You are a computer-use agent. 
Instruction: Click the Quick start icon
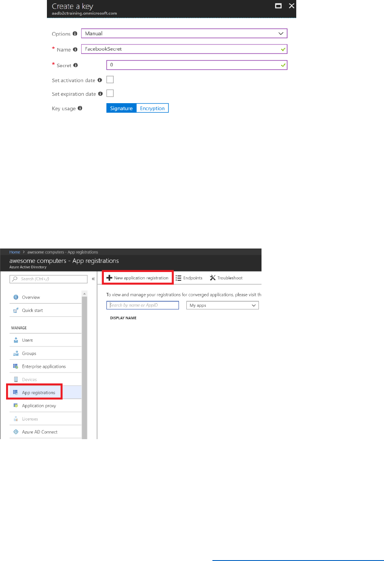16,310
